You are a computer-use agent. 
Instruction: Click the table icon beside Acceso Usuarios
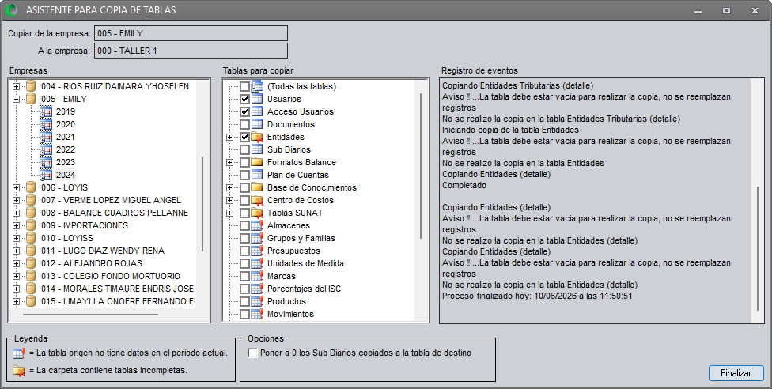click(257, 111)
